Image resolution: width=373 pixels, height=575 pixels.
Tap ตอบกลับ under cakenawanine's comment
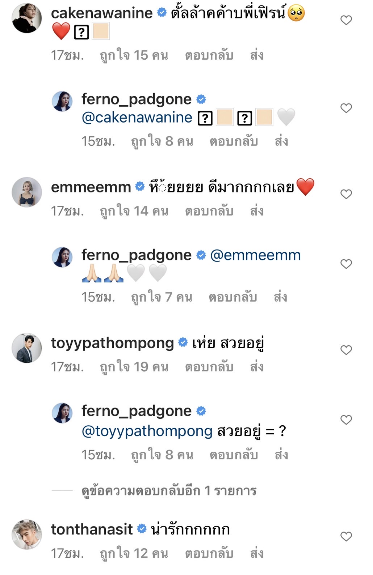click(x=209, y=55)
